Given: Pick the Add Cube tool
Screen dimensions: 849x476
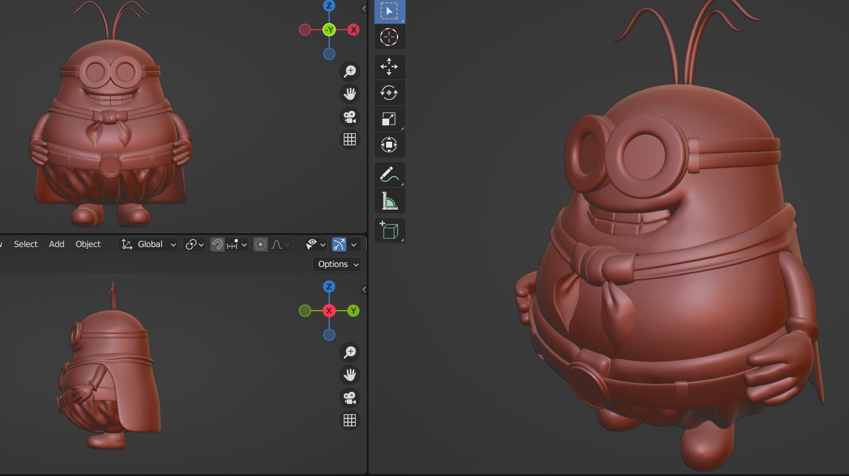Looking at the screenshot, I should pyautogui.click(x=389, y=230).
